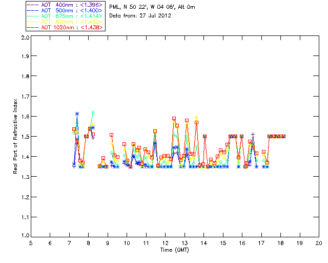Viewport: 328px width, 263px height.
Task: Click the x-axis label 17
Action: pos(261,243)
